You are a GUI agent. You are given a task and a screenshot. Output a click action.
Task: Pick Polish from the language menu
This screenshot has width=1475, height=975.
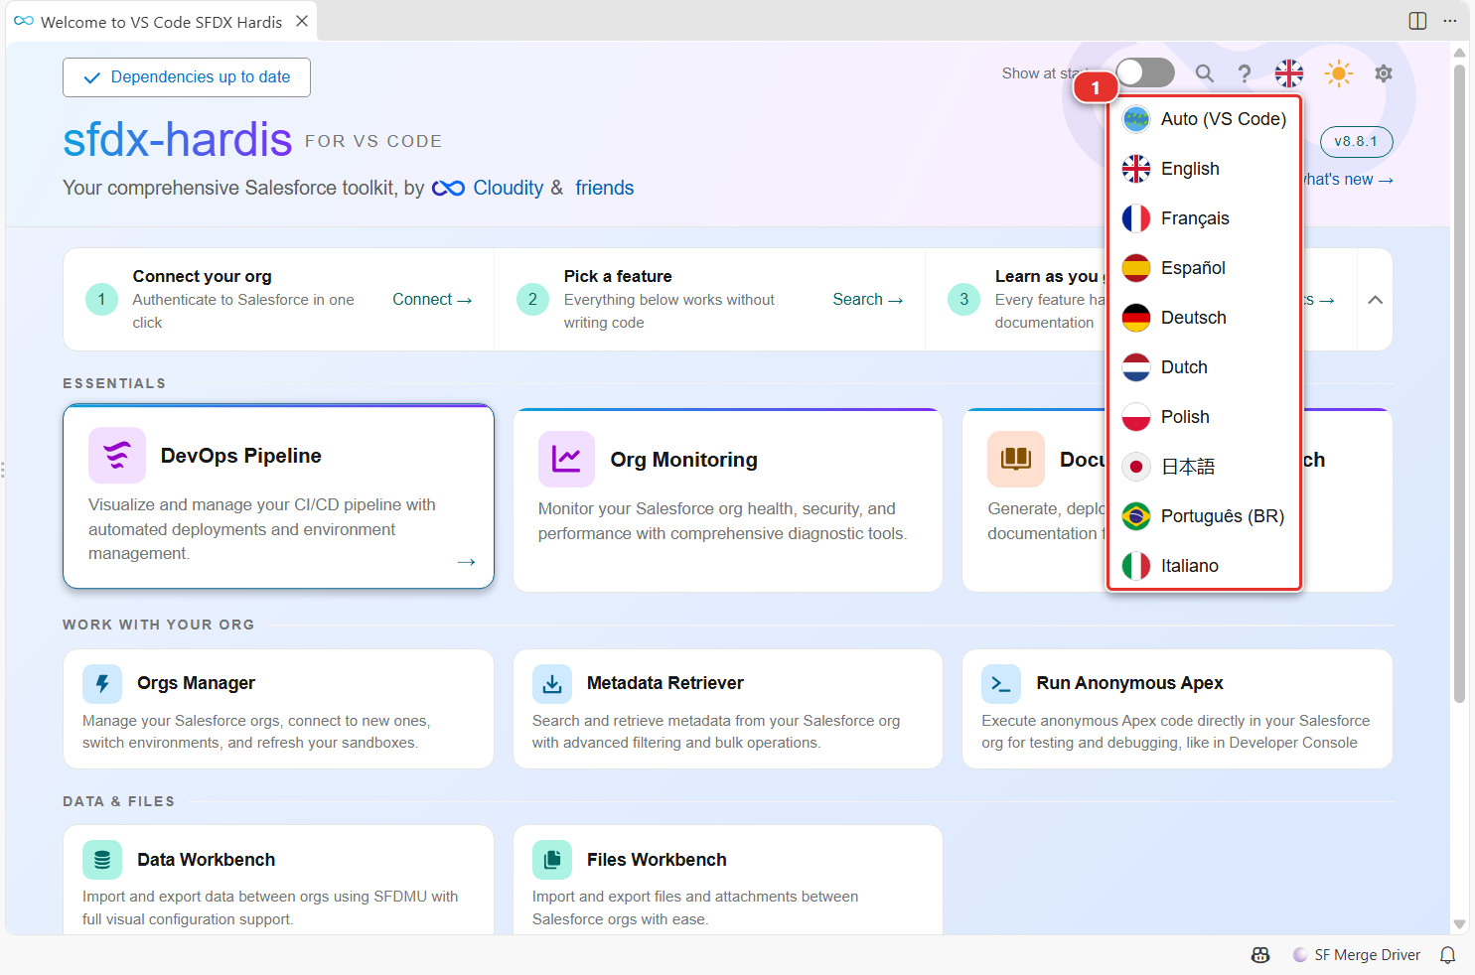coord(1204,417)
